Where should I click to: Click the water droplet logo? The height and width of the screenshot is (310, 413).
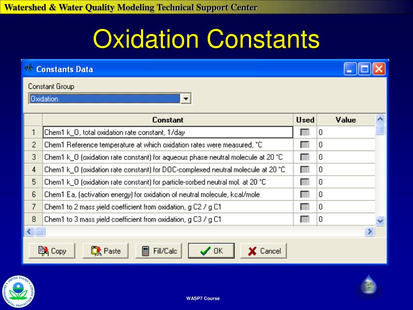click(x=369, y=285)
